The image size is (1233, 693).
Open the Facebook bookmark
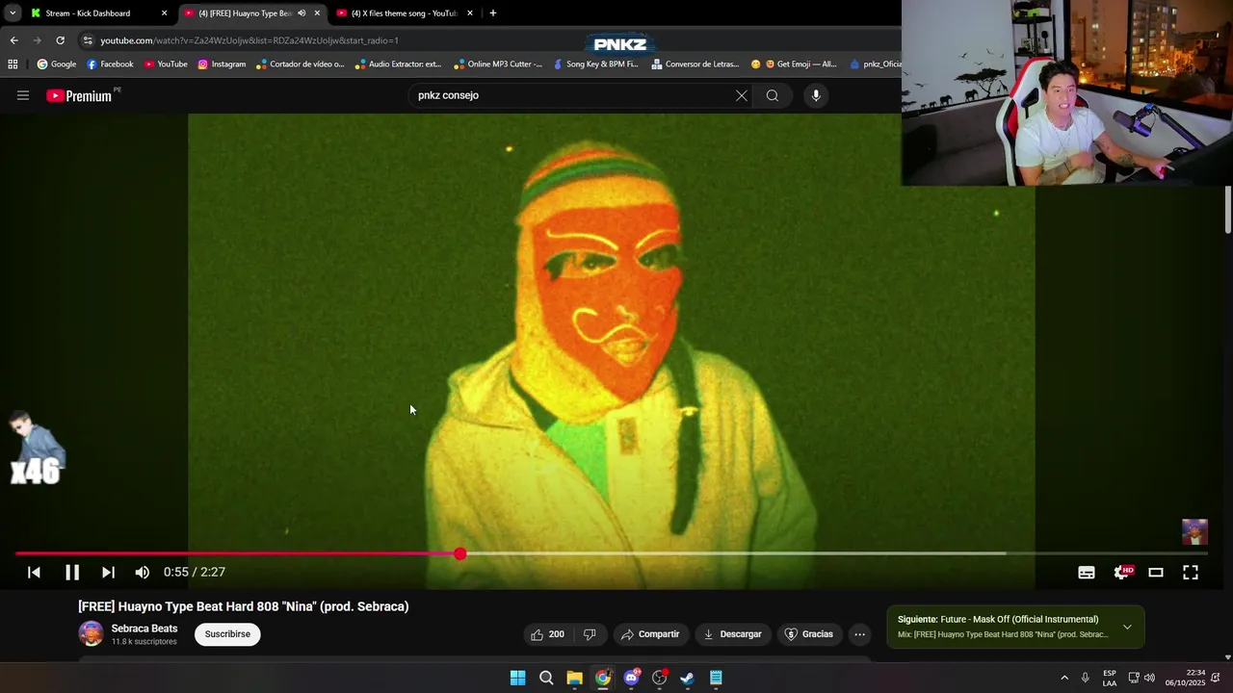110,64
